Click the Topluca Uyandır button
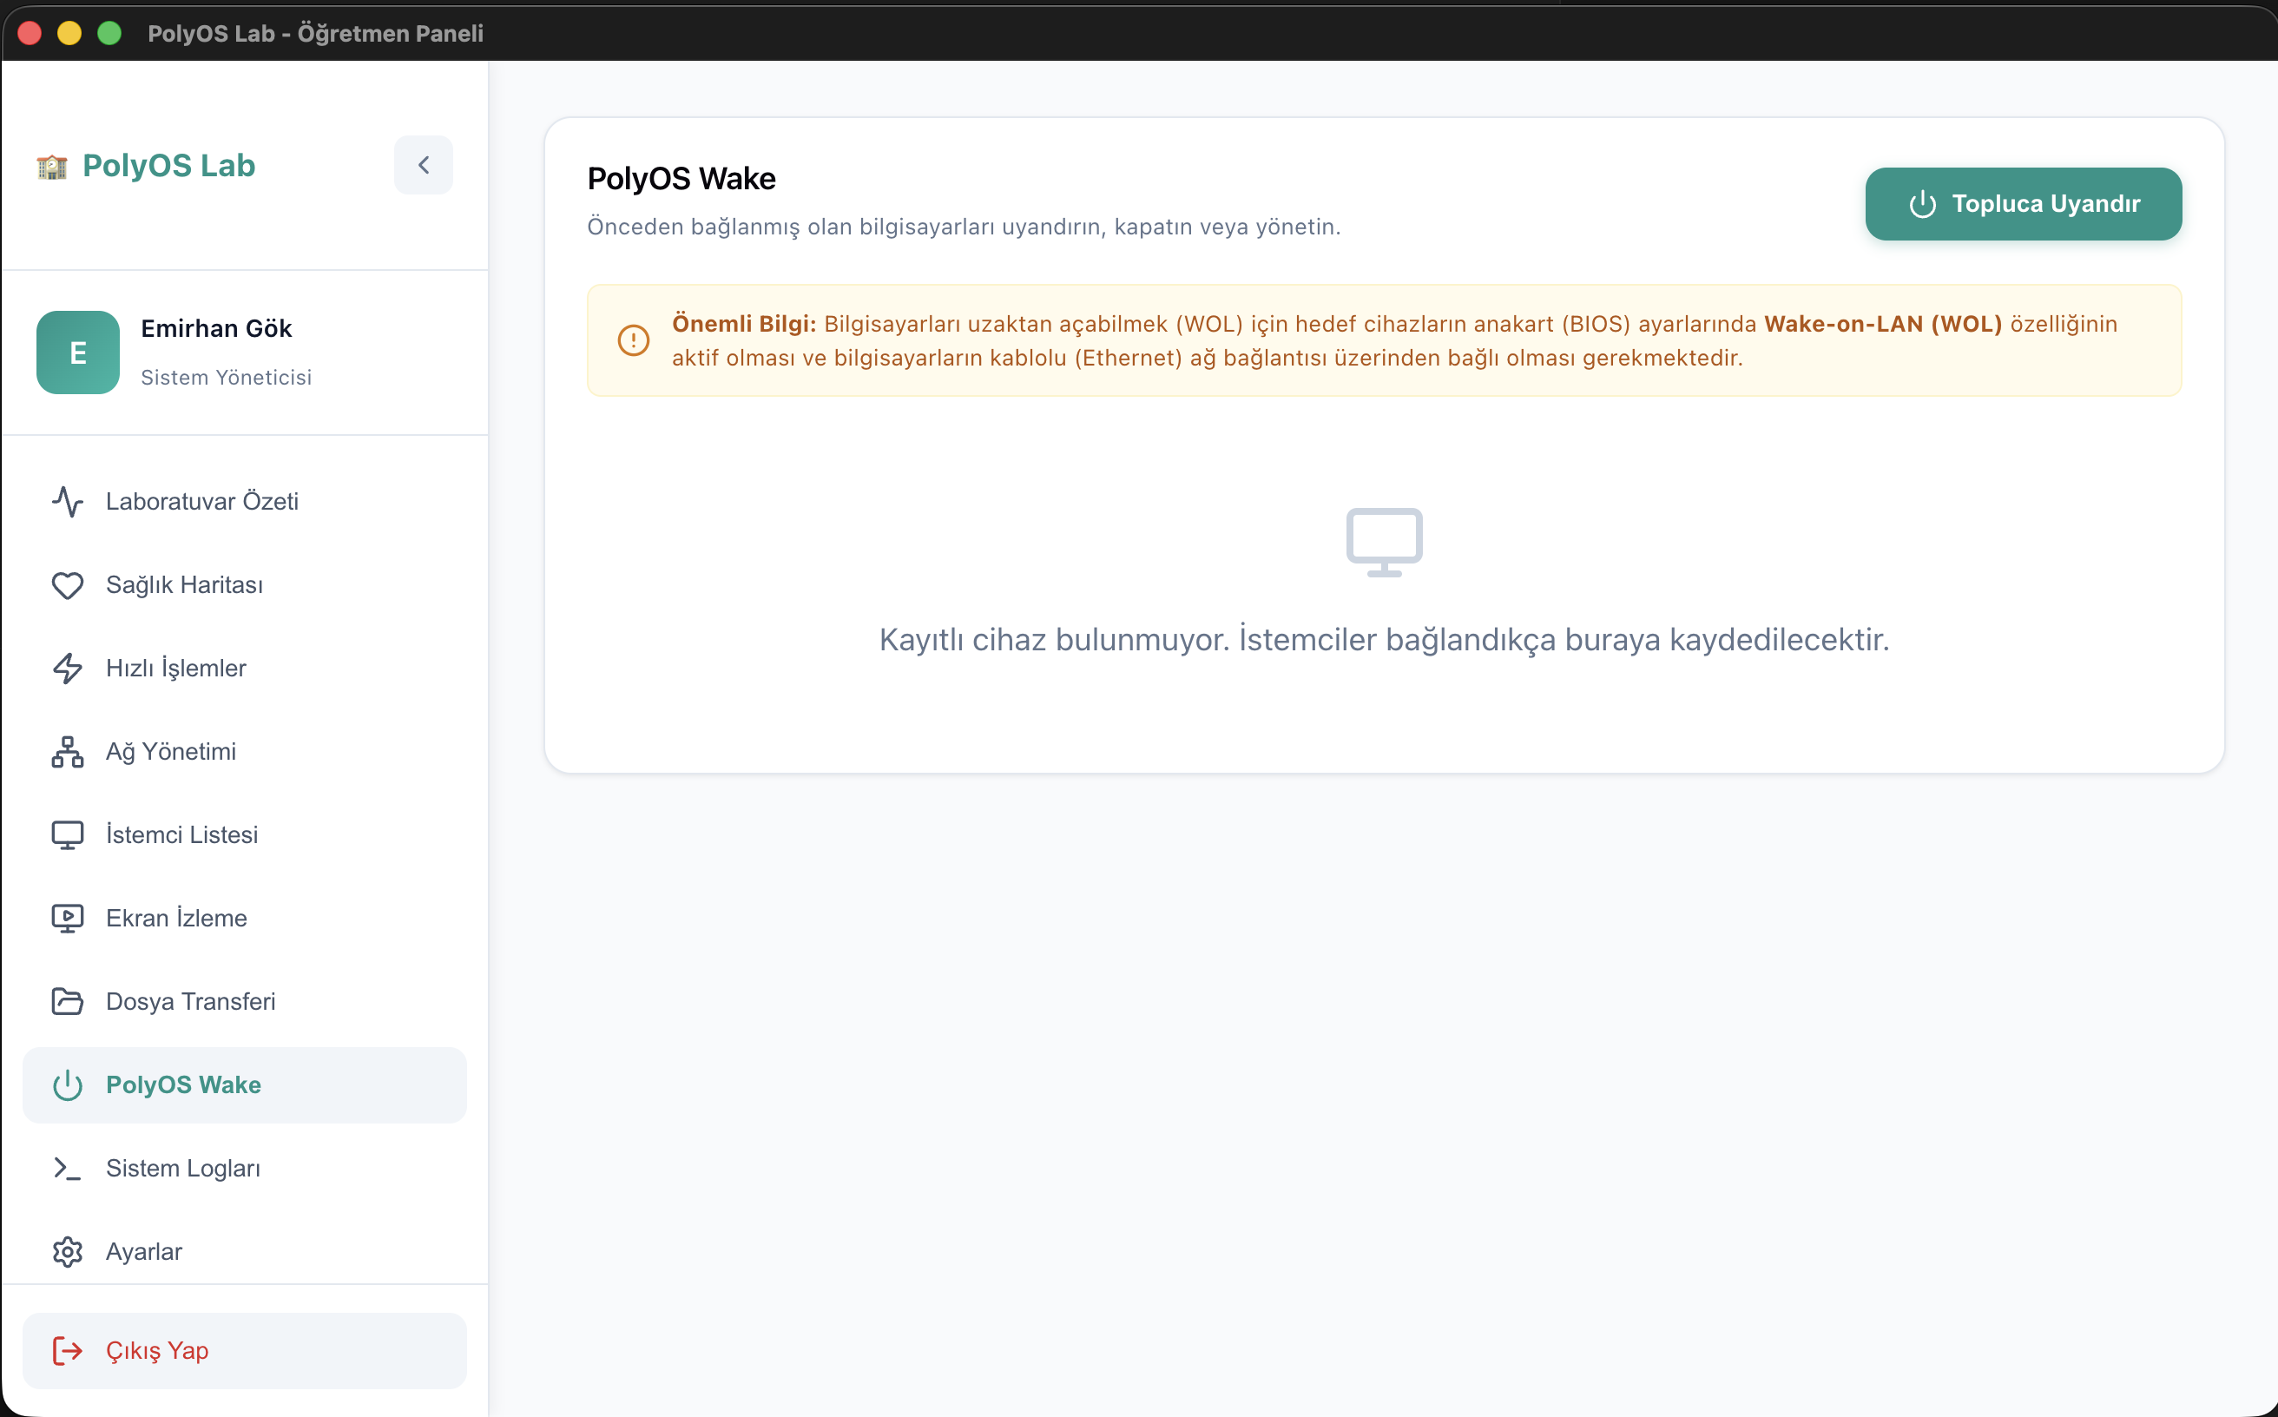 2023,204
